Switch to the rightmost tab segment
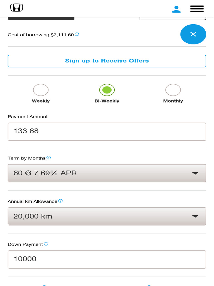Screen dimensions: 214x286 173,18
